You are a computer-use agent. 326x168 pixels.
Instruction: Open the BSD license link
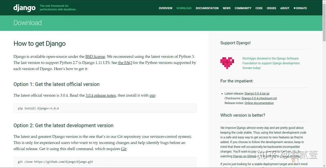95,56
